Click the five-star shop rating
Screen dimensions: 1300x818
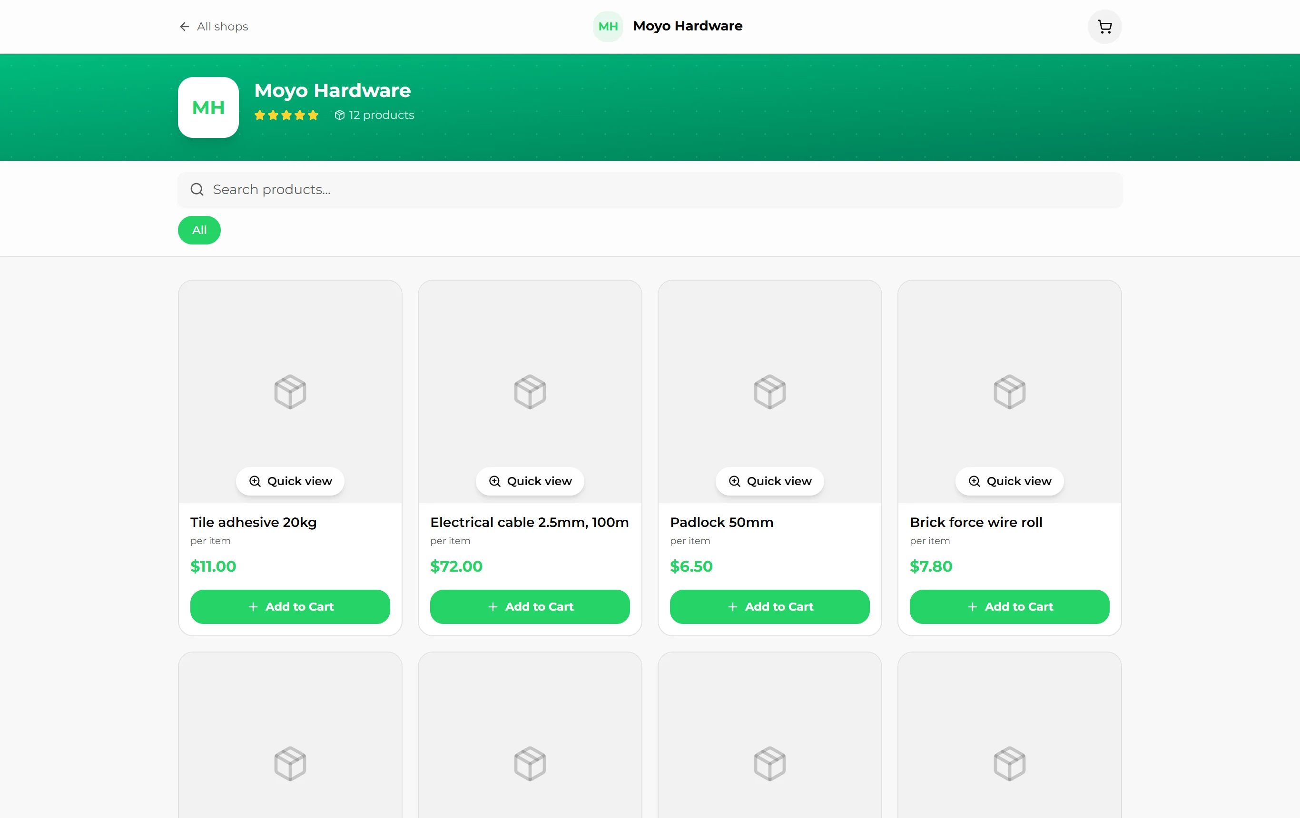pos(286,115)
